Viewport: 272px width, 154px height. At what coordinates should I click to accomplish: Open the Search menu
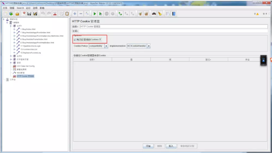20,8
